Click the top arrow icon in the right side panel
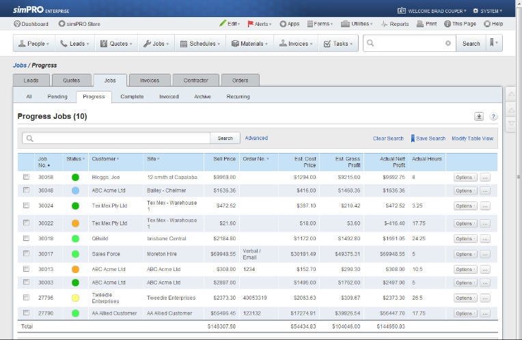The width and height of the screenshot is (522, 340). click(511, 95)
